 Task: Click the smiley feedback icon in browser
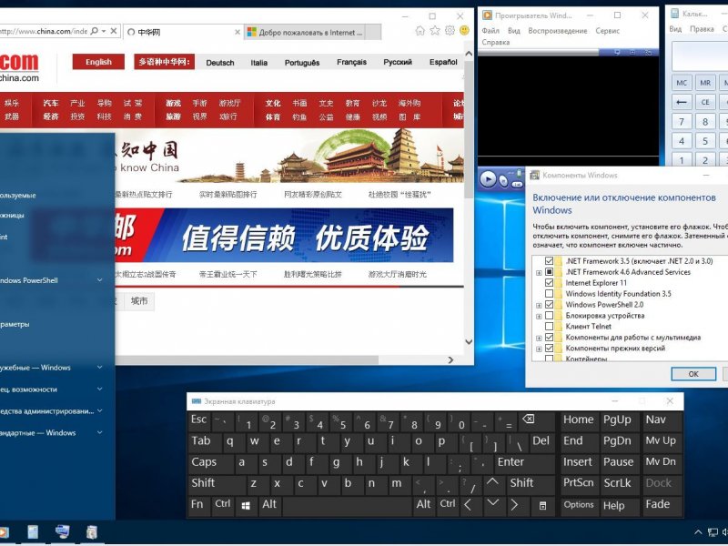point(464,31)
